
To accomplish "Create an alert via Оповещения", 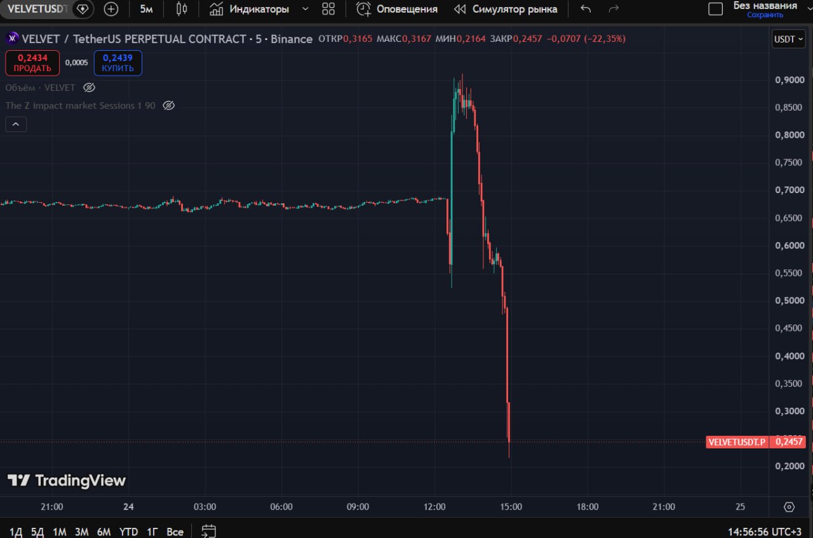I will pos(397,9).
